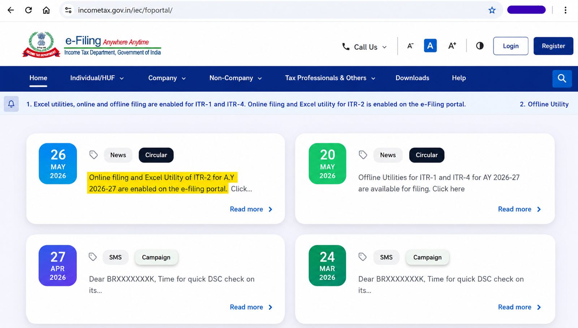Select Campaign tag on 27 Apr card
Image resolution: width=578 pixels, height=328 pixels.
156,257
